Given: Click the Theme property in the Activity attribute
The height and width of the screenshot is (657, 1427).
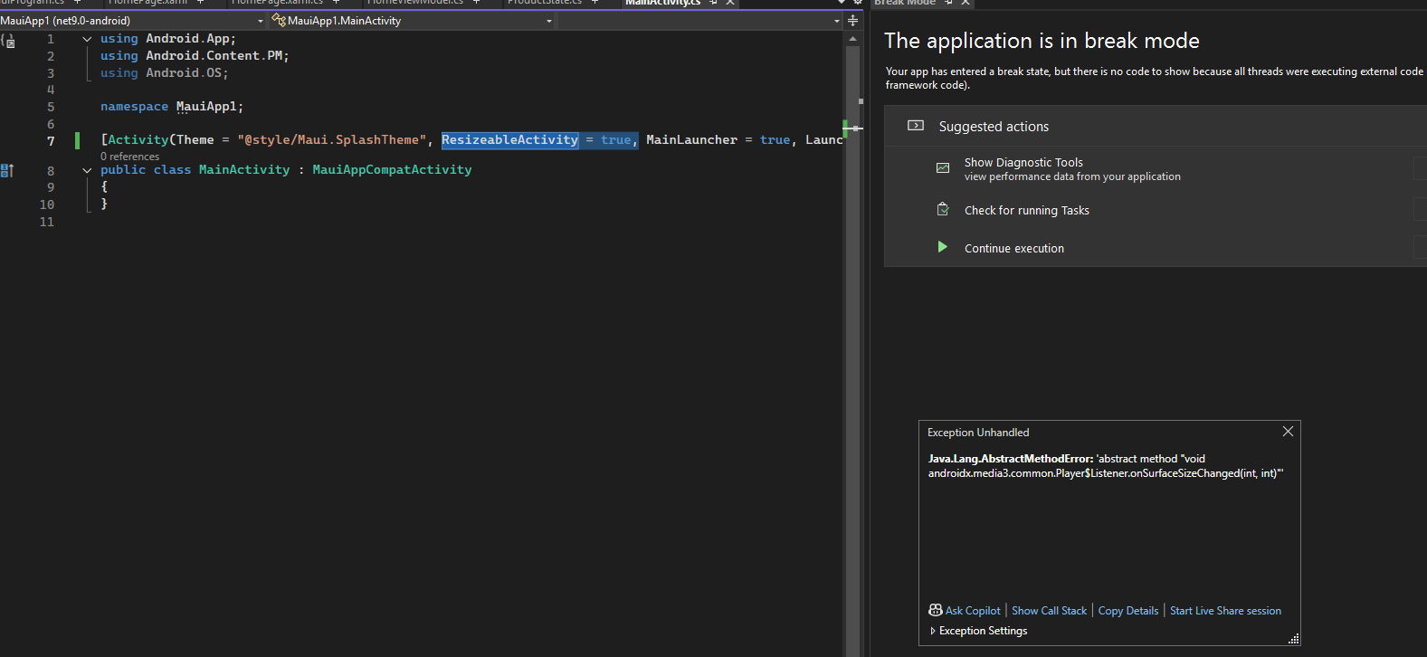Looking at the screenshot, I should tap(195, 139).
